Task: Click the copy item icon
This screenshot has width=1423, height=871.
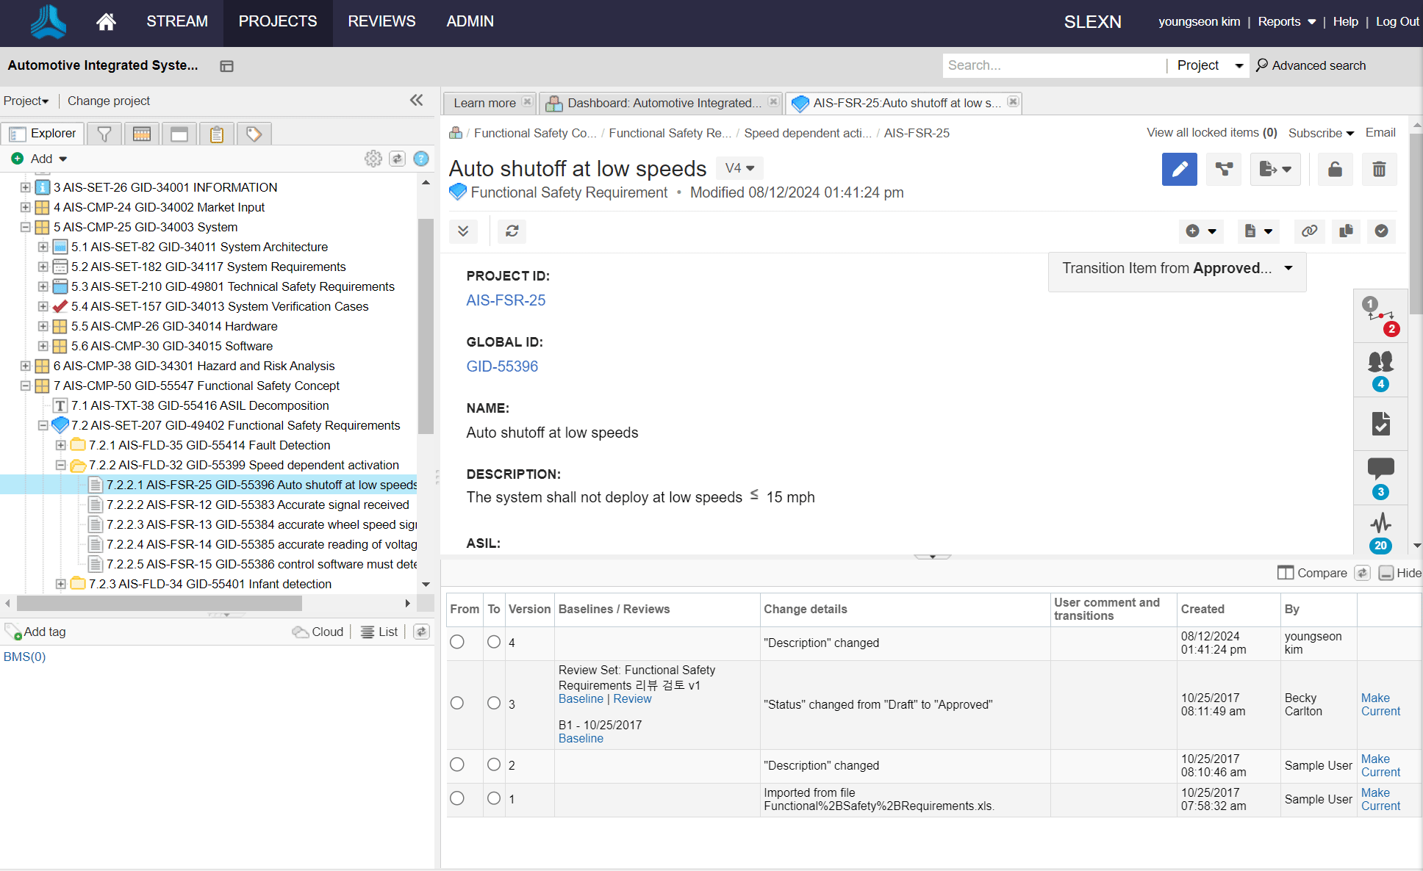Action: click(x=1346, y=231)
